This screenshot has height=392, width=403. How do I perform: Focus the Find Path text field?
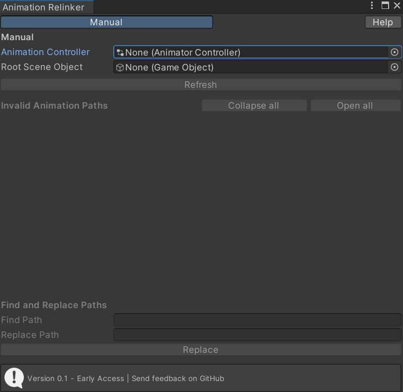[x=257, y=320]
